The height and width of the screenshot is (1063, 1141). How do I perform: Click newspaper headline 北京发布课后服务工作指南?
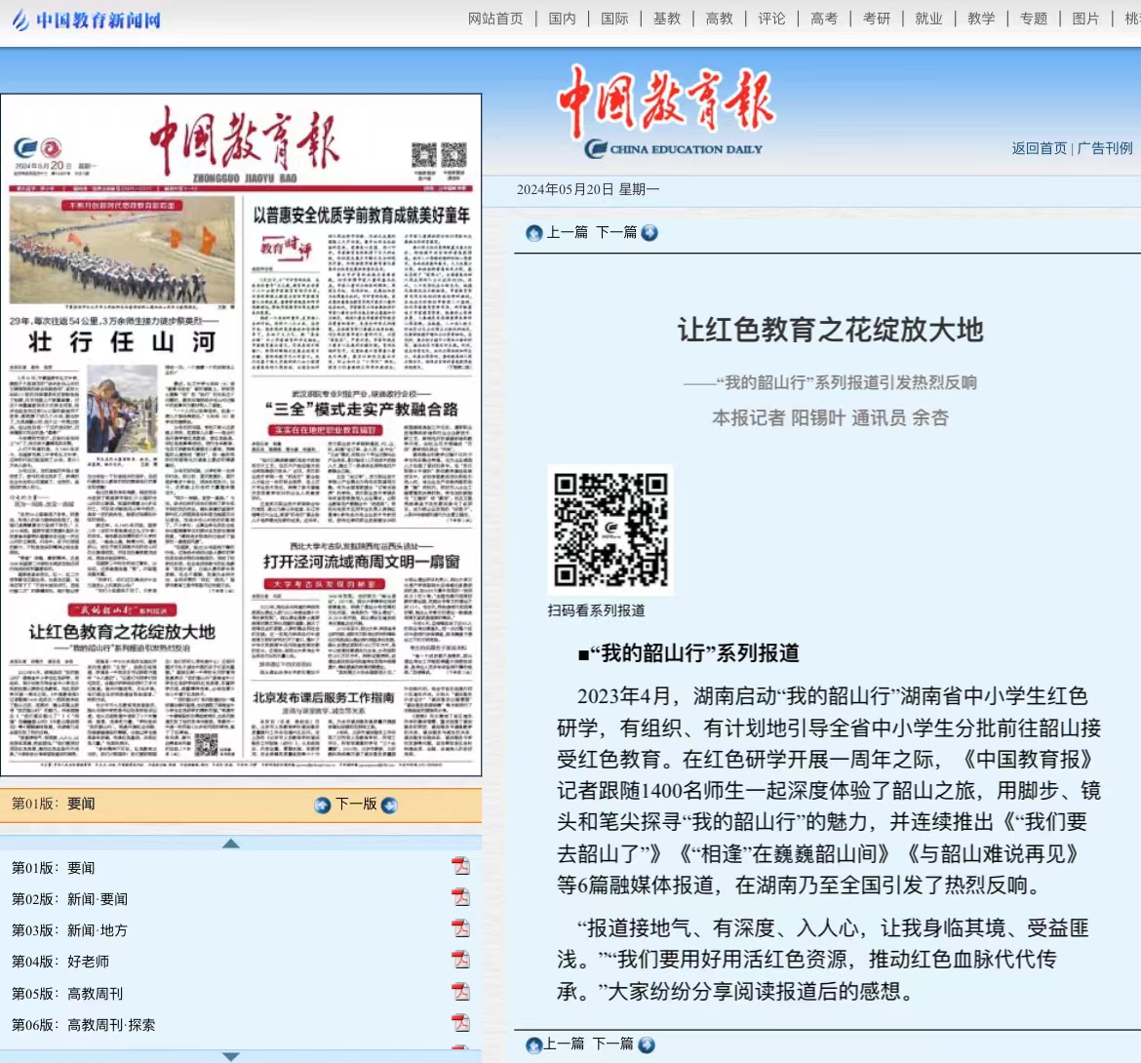(x=323, y=697)
